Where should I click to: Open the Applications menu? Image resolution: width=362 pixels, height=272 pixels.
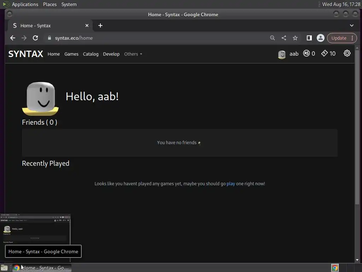pyautogui.click(x=25, y=4)
